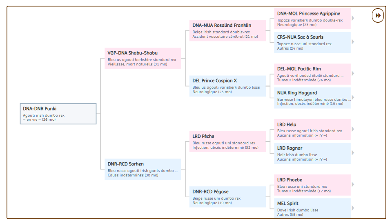
Task: Open VGP-DNA Shabu-Shabu card
Action: click(143, 58)
